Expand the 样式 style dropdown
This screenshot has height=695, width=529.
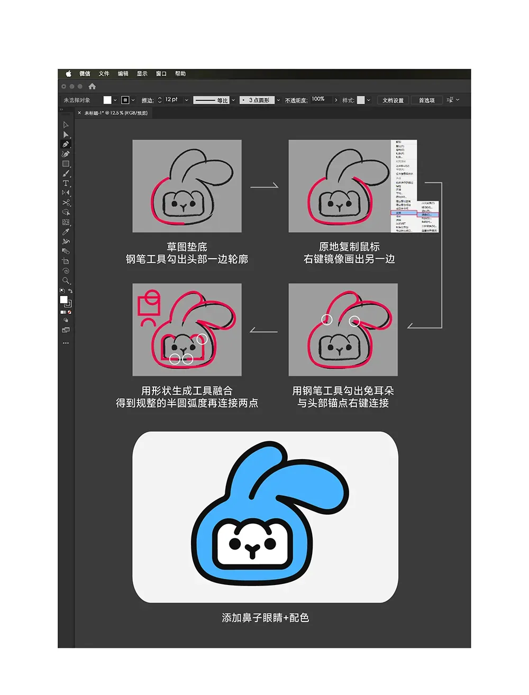[x=369, y=100]
